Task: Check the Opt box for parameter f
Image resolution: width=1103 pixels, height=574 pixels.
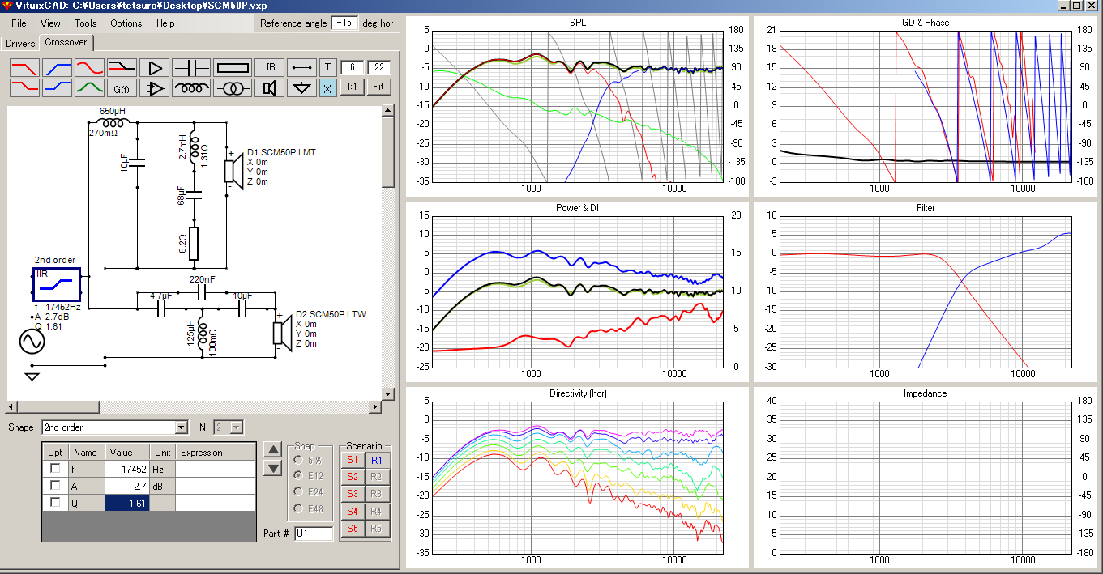Action: pyautogui.click(x=55, y=469)
